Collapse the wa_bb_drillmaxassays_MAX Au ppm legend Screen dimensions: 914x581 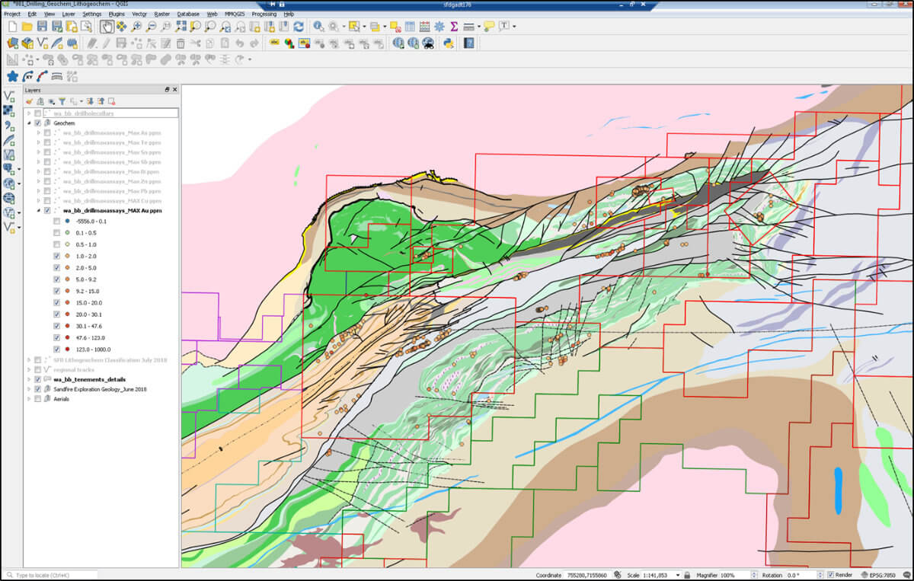(40, 210)
